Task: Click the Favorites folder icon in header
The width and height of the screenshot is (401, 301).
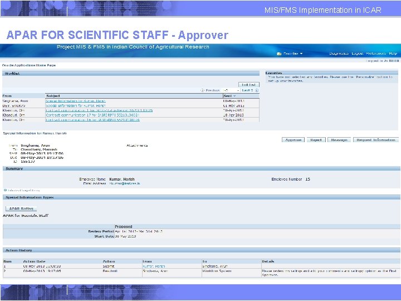Action: coord(279,54)
